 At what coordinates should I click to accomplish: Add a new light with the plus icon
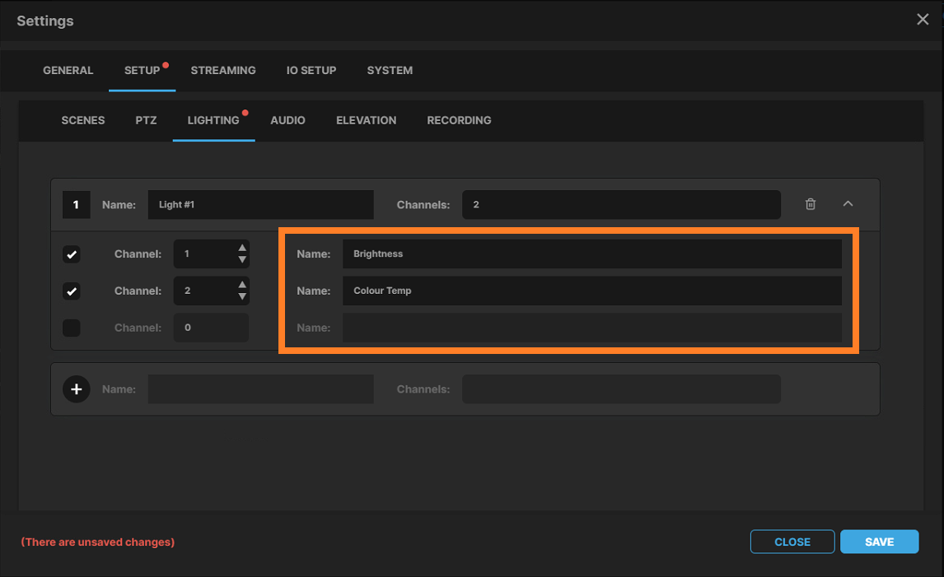(77, 389)
